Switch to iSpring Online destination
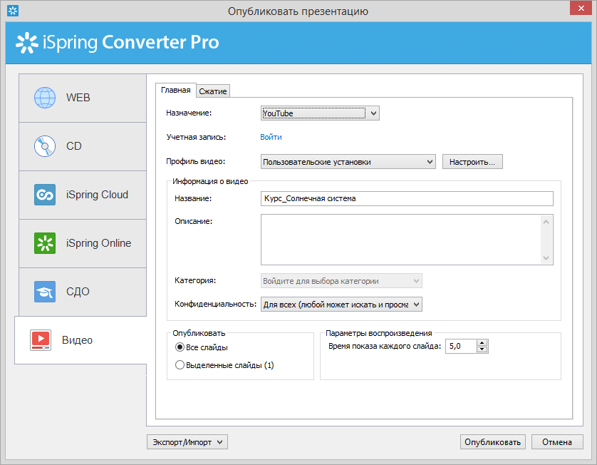Screen dimensions: 597x465 (x=83, y=243)
